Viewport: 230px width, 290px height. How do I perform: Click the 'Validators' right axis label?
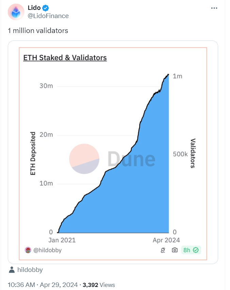(193, 153)
